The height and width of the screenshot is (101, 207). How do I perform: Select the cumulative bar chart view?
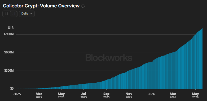click(14, 14)
